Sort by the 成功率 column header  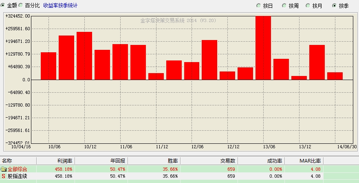[x=261, y=161]
